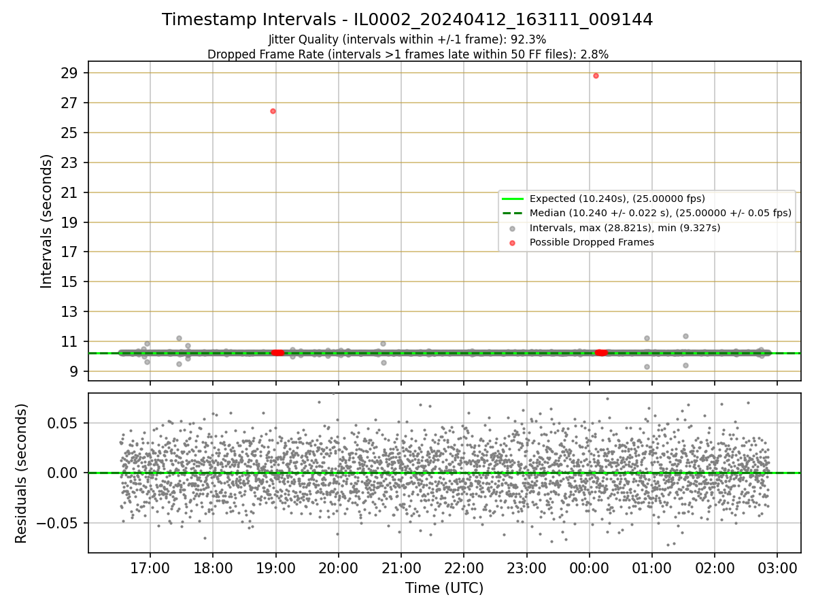Image resolution: width=816 pixels, height=612 pixels.
Task: Click the plot title Timestamp Intervals
Action: (x=407, y=20)
